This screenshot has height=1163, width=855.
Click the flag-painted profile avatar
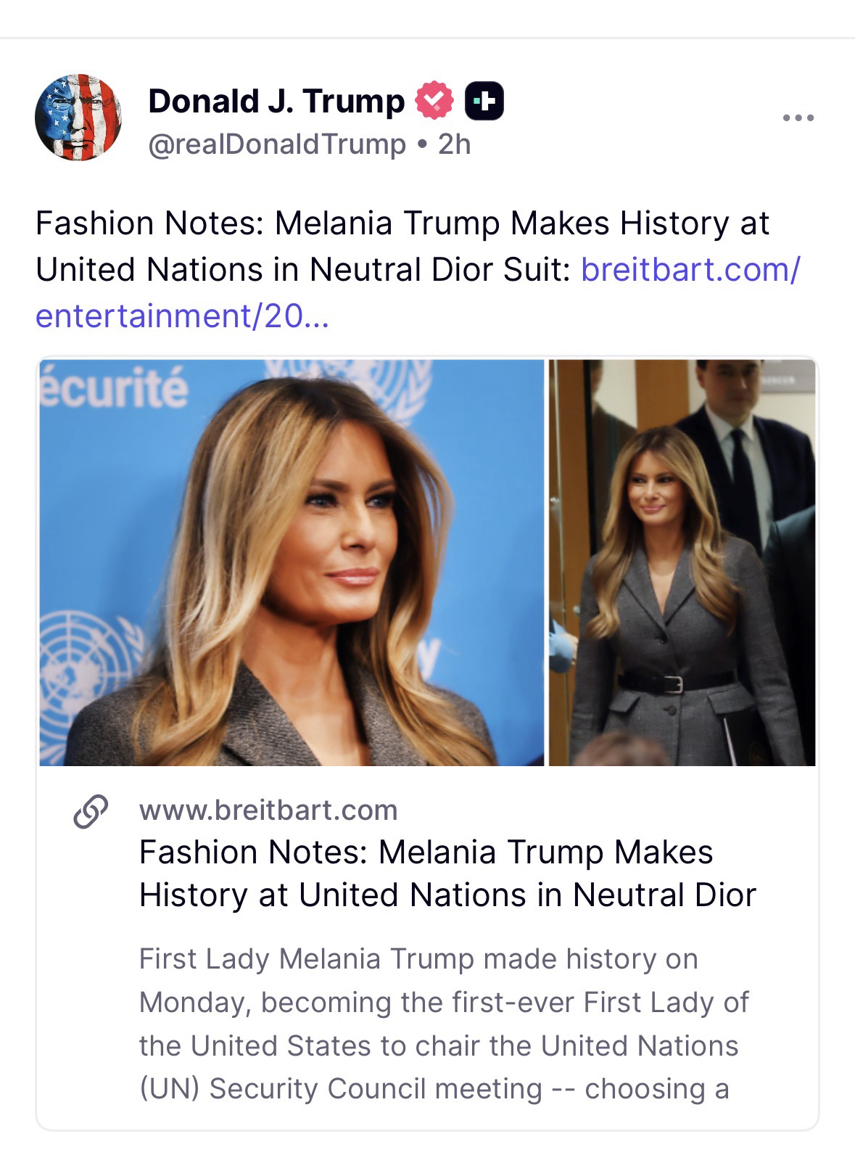point(78,118)
